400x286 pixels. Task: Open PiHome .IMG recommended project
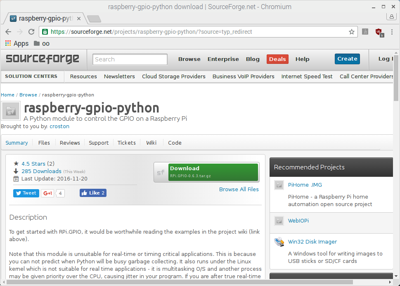pyautogui.click(x=305, y=185)
